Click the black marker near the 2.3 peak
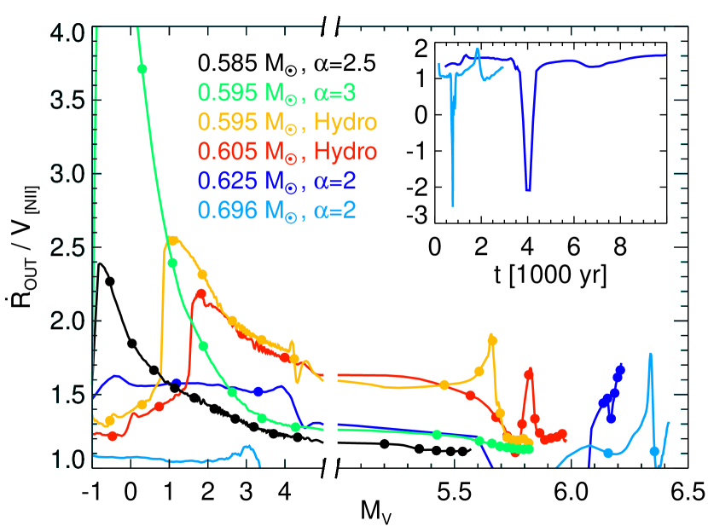The height and width of the screenshot is (532, 708). click(x=110, y=281)
